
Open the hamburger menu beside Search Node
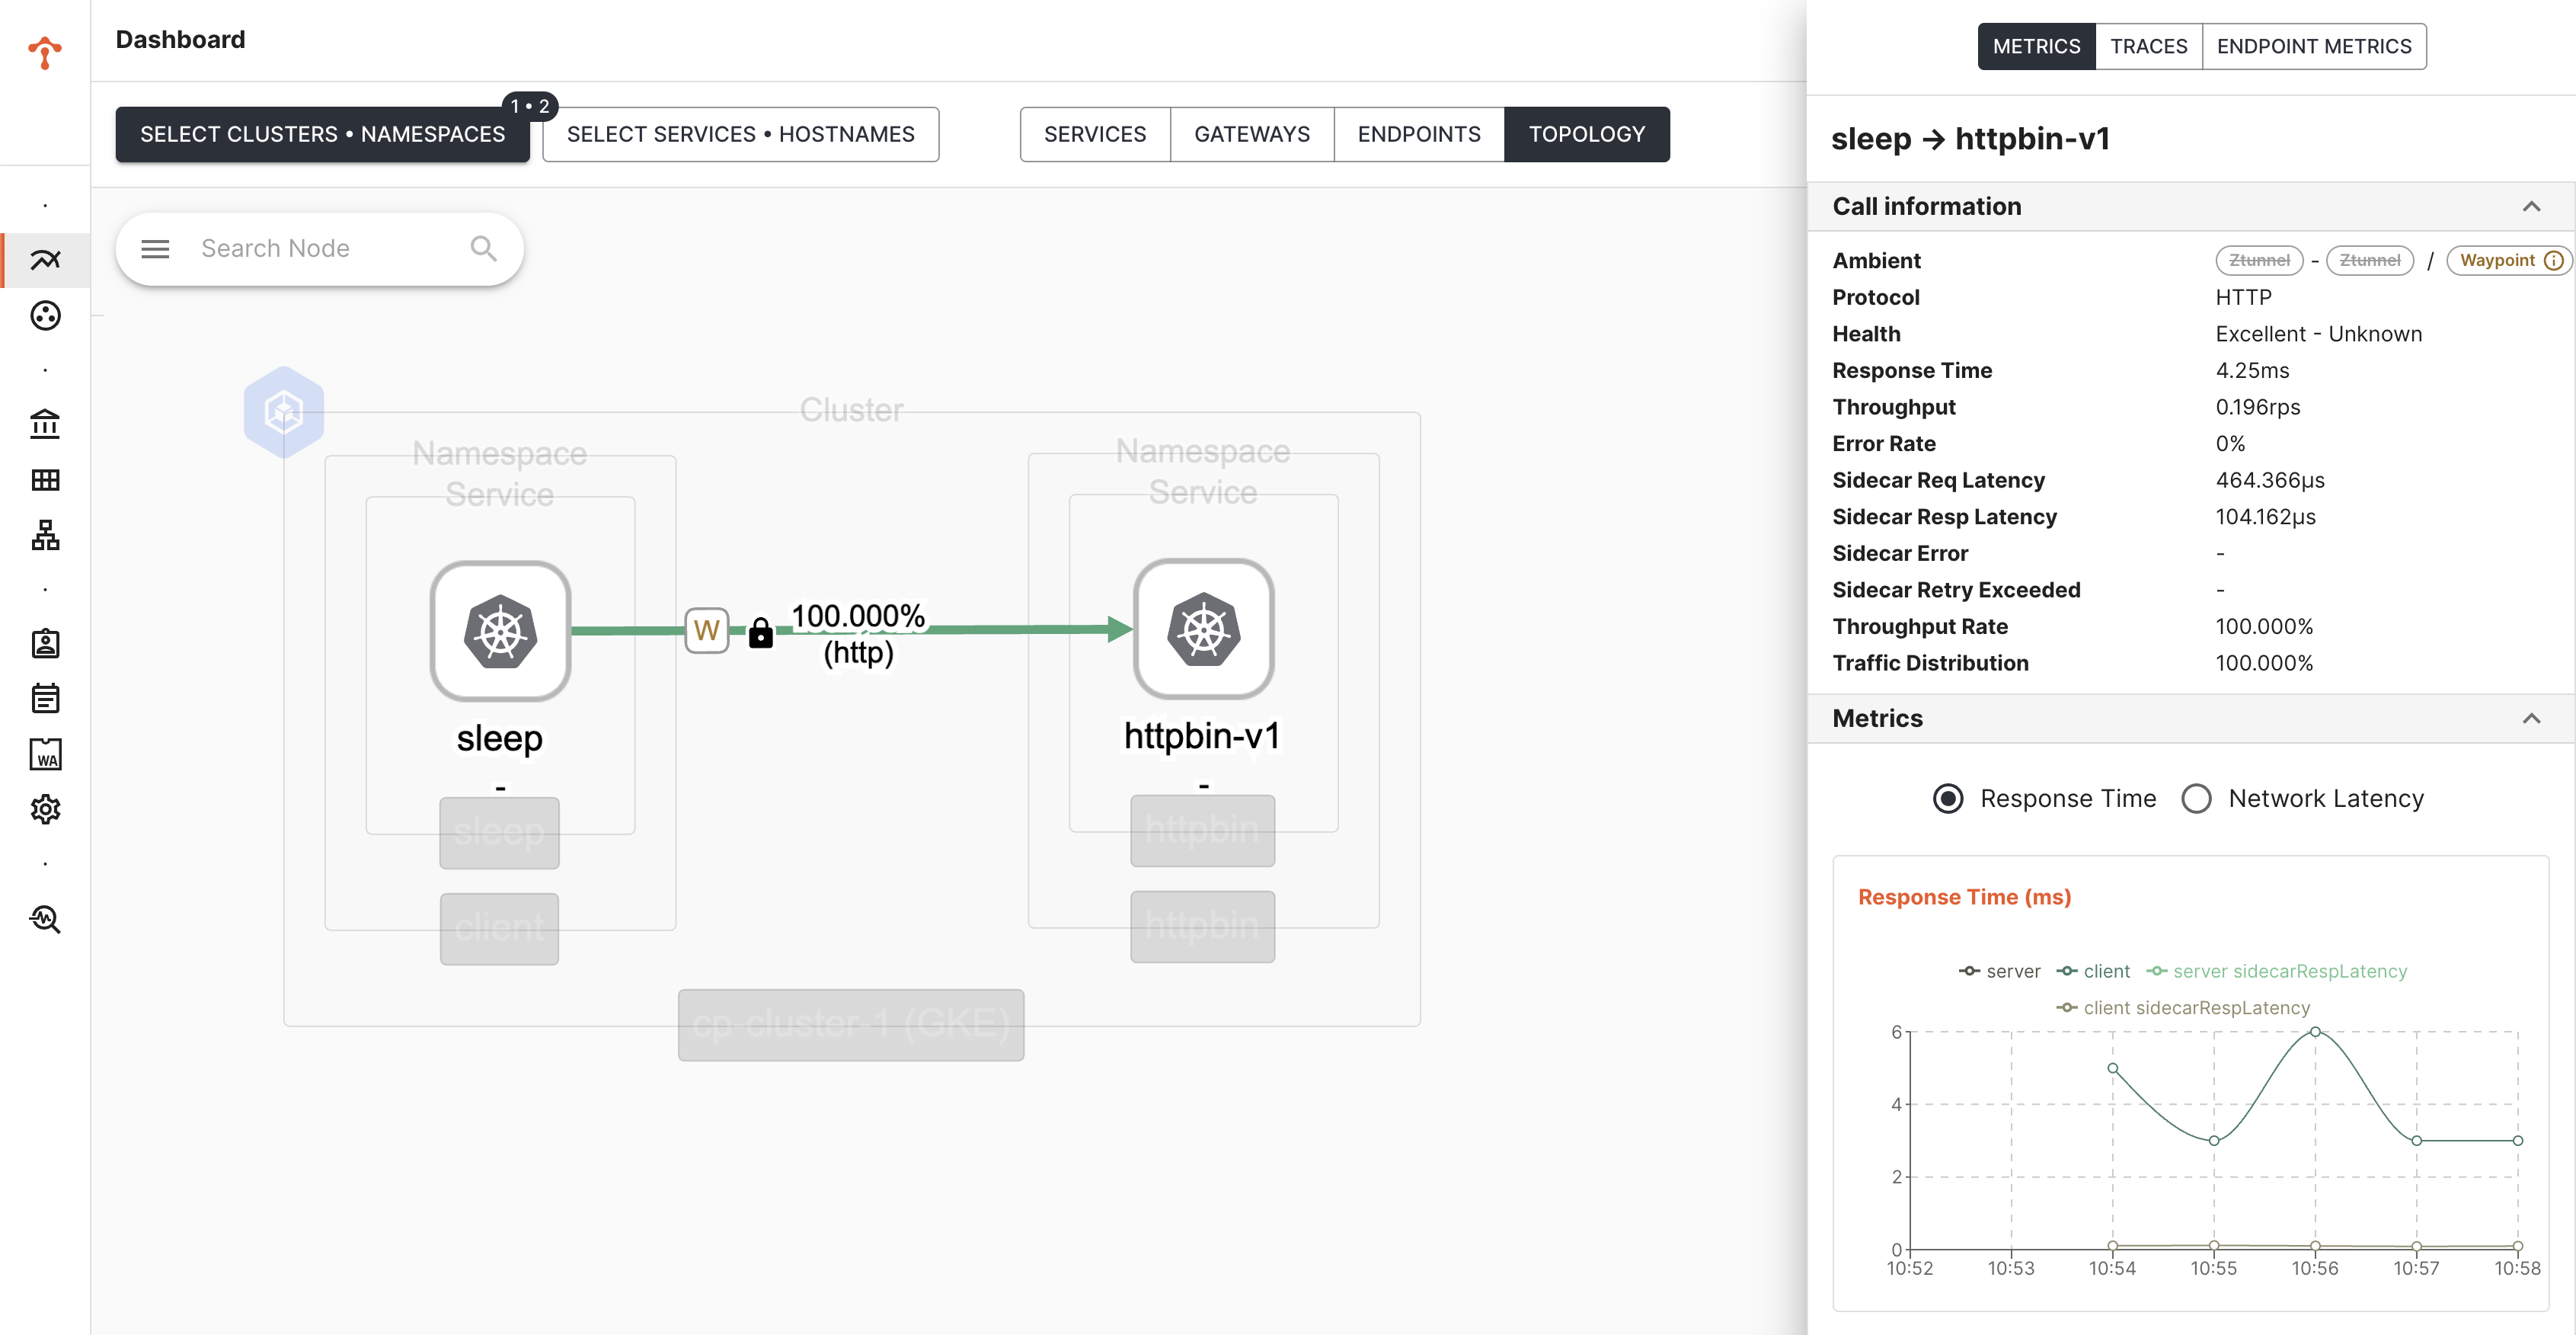tap(155, 248)
